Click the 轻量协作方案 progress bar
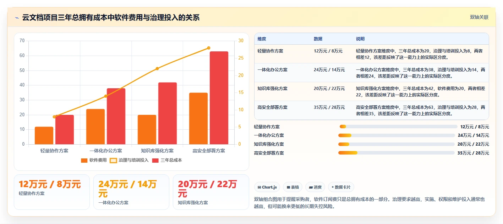The width and height of the screenshot is (503, 224). (x=398, y=127)
